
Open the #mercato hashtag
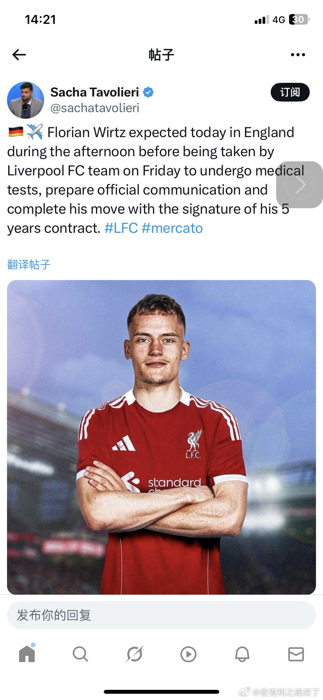[172, 228]
